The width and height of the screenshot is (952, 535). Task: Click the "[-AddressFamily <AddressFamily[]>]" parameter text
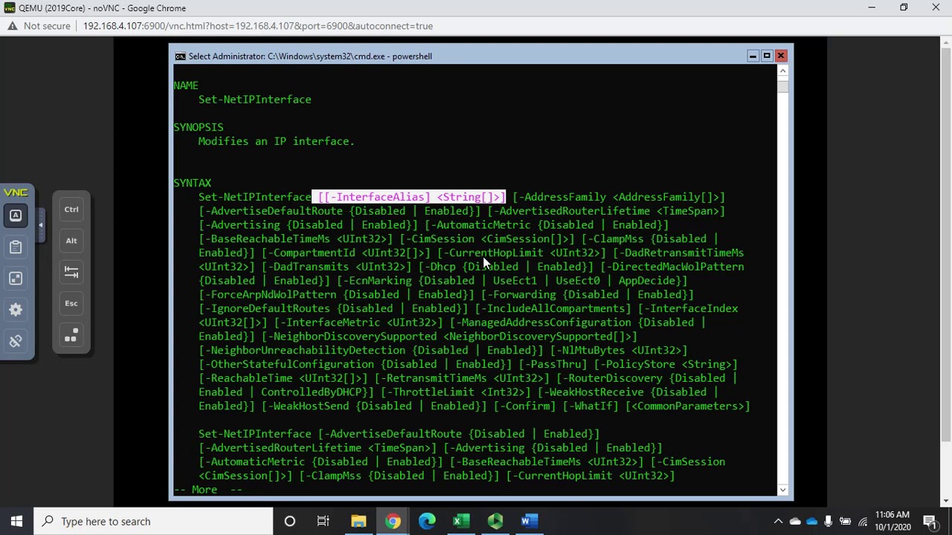(x=619, y=197)
